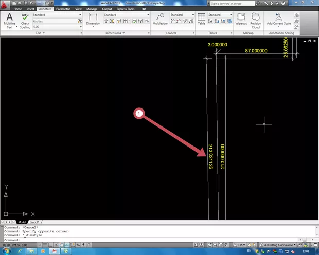
Task: Choose the Multileader tool
Action: tap(160, 19)
